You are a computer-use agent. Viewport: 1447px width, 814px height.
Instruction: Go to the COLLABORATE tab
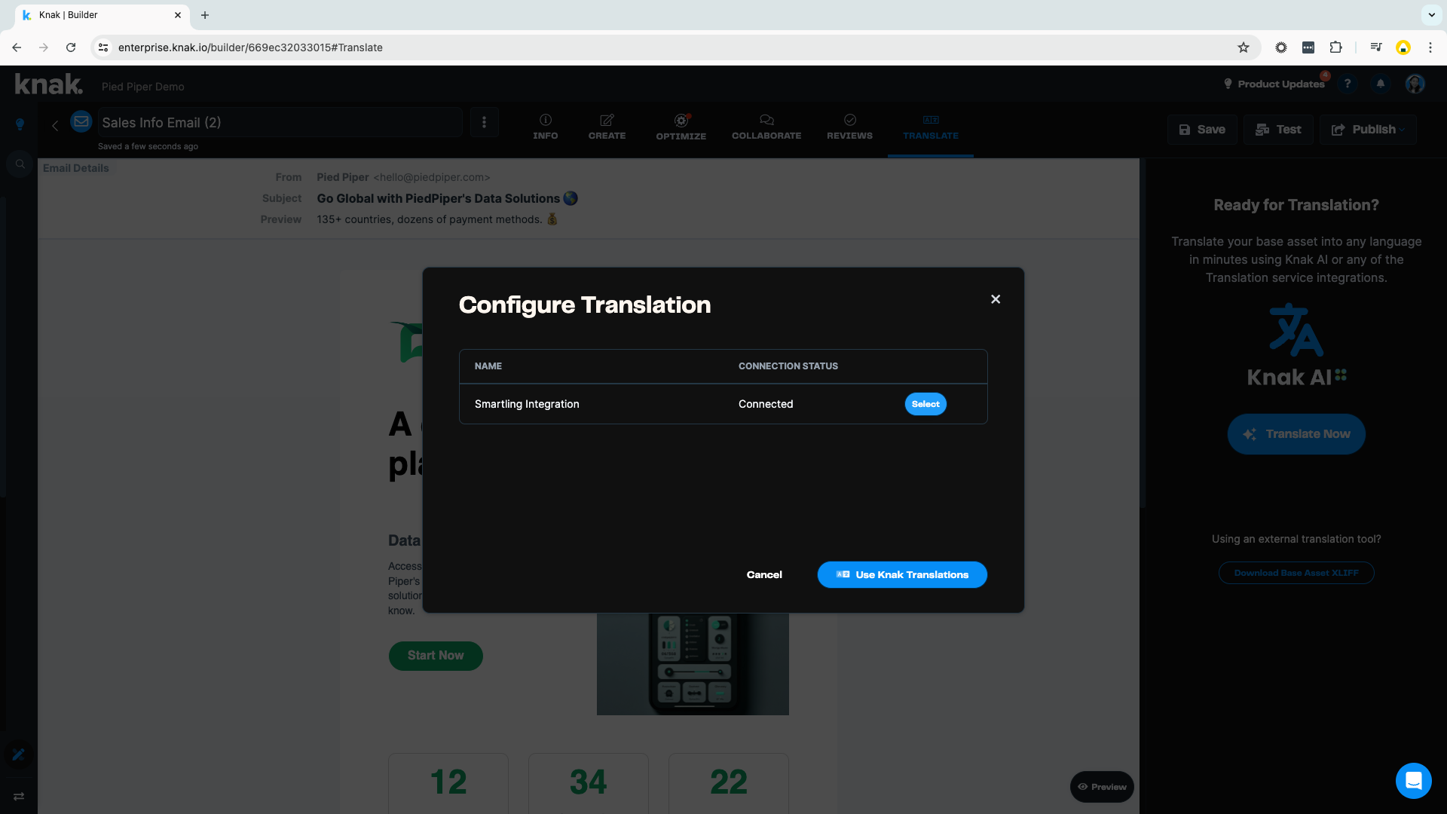(x=766, y=127)
